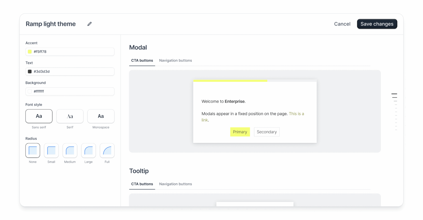Edit the Background hex field #ffffff
The height and width of the screenshot is (220, 423).
70,91
